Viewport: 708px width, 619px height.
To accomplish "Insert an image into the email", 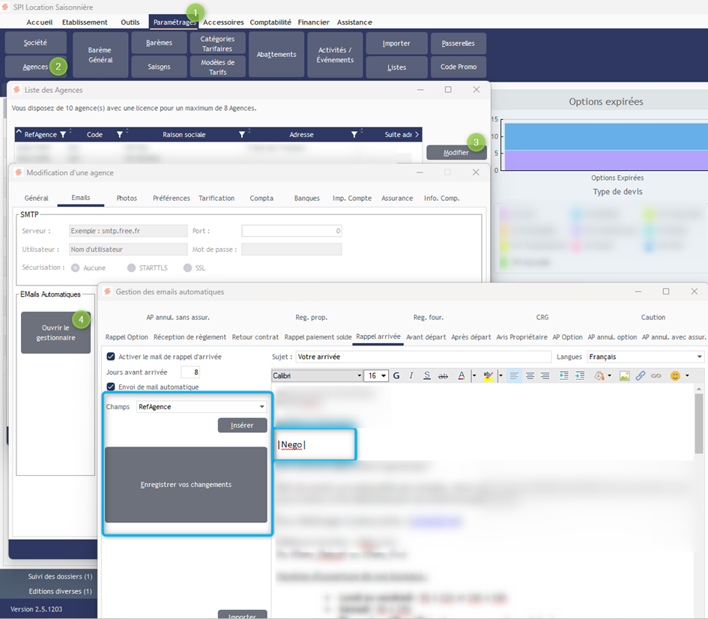I will pos(624,375).
